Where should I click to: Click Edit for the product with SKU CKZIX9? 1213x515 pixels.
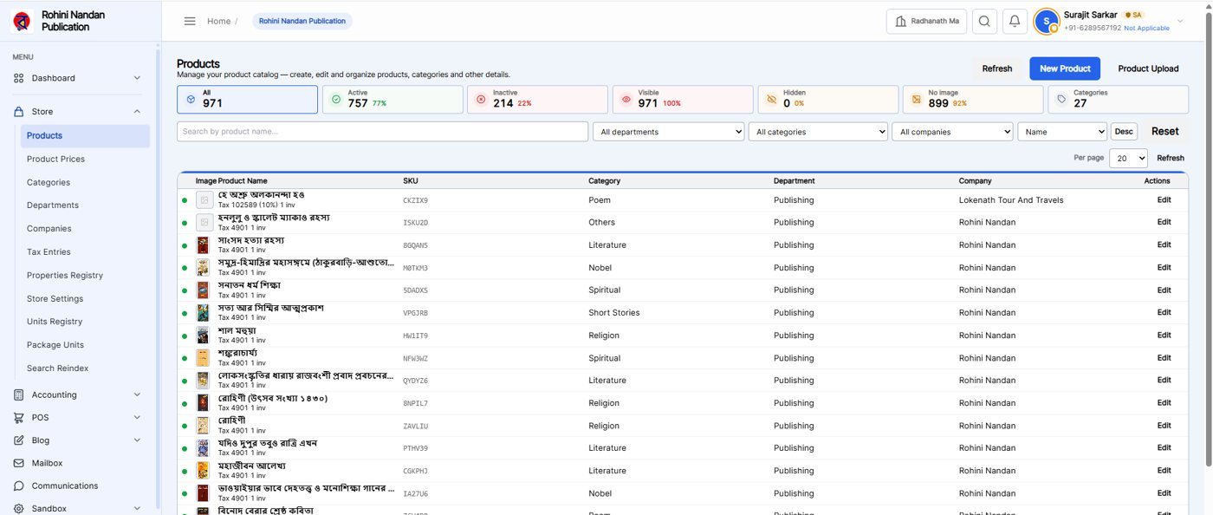coord(1164,200)
